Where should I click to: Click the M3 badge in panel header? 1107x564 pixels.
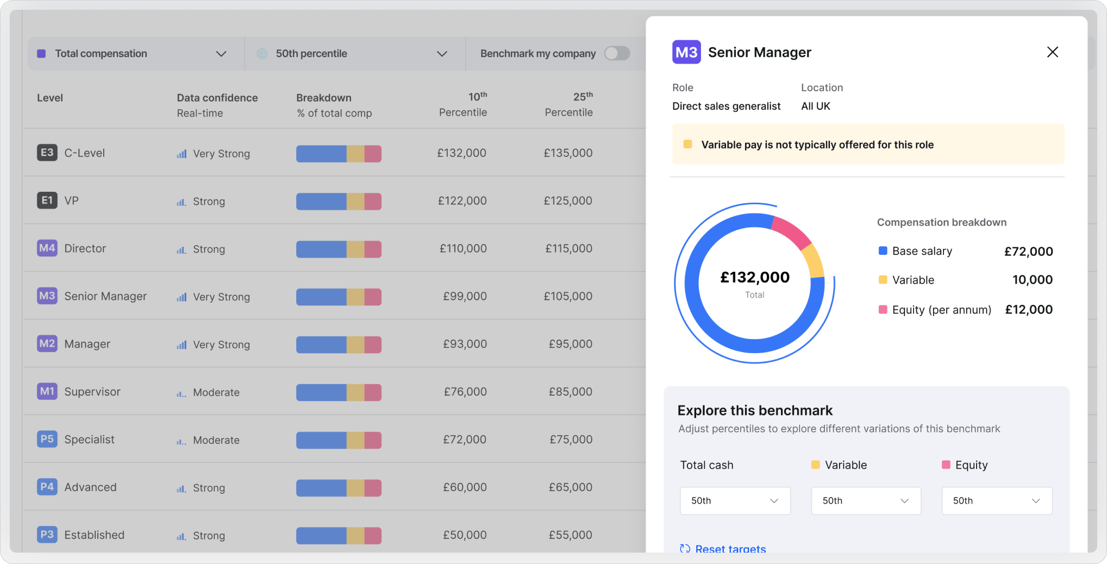coord(686,52)
